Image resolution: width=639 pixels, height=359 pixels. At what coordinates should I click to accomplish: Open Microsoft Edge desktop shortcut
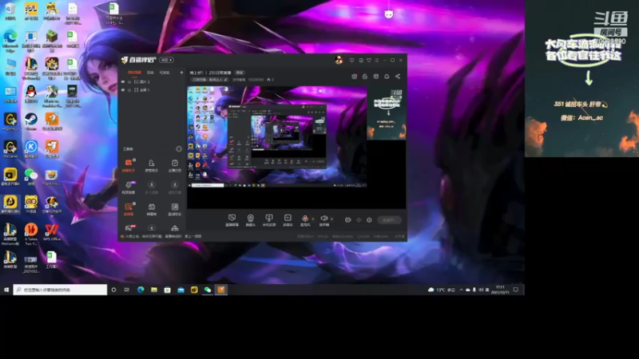[10, 41]
